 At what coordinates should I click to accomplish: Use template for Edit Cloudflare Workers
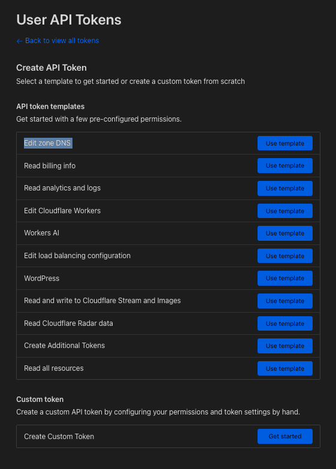click(285, 211)
